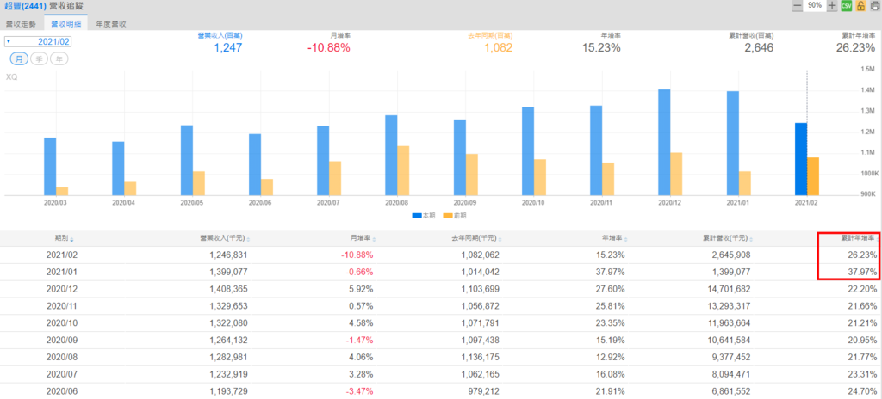
Task: Sort by 去年同期(千元) arrow icon
Action: [500, 240]
